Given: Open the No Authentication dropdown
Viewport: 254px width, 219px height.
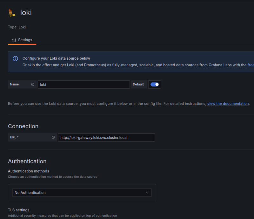Looking at the screenshot, I should tap(82, 193).
